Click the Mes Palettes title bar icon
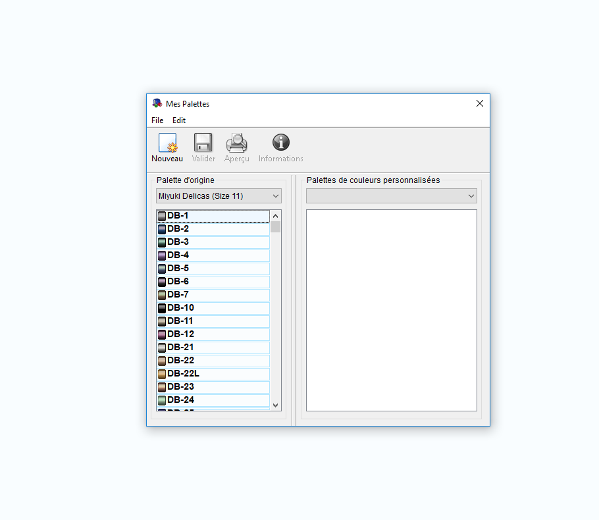This screenshot has width=599, height=520. (x=157, y=103)
